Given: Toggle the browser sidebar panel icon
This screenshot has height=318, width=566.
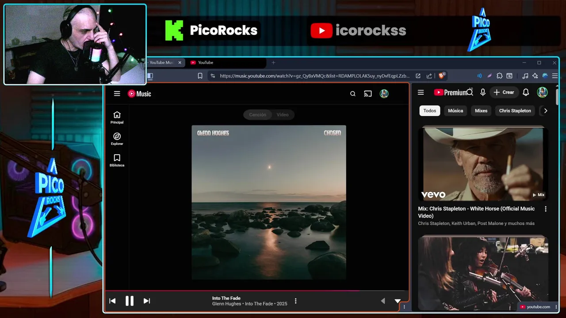Looking at the screenshot, I should [x=150, y=76].
